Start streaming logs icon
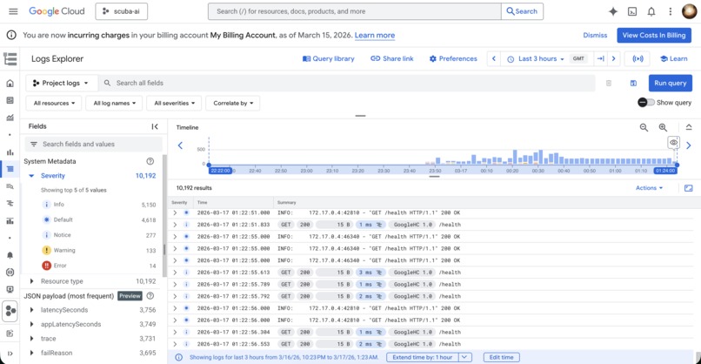 pos(638,58)
